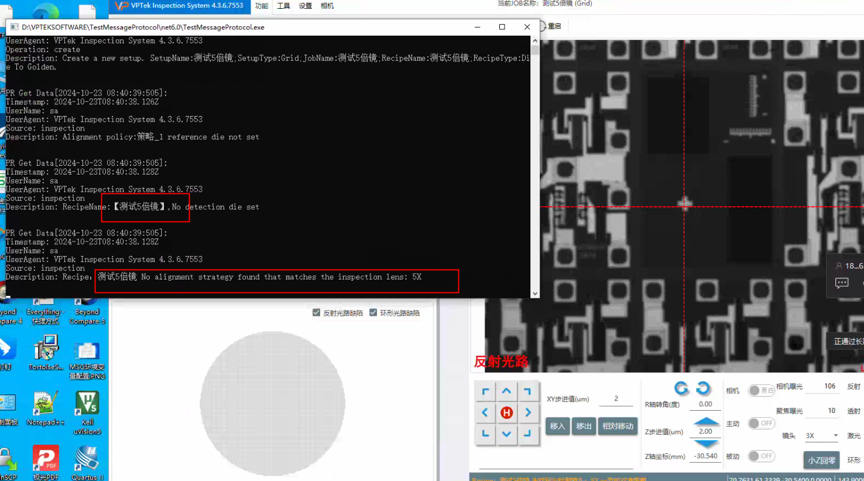
Task: Uncheck the 环形光路缺陷 checkbox
Action: (373, 313)
